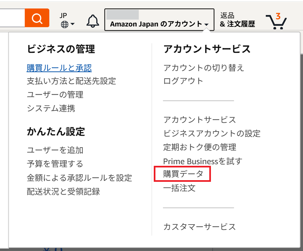Open 購買データ menu entry

pos(183,174)
